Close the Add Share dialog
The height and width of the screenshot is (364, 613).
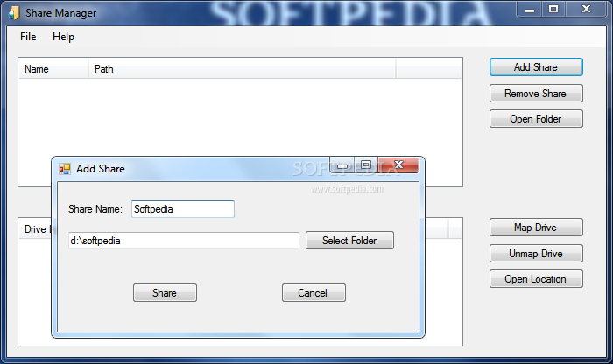[x=398, y=164]
